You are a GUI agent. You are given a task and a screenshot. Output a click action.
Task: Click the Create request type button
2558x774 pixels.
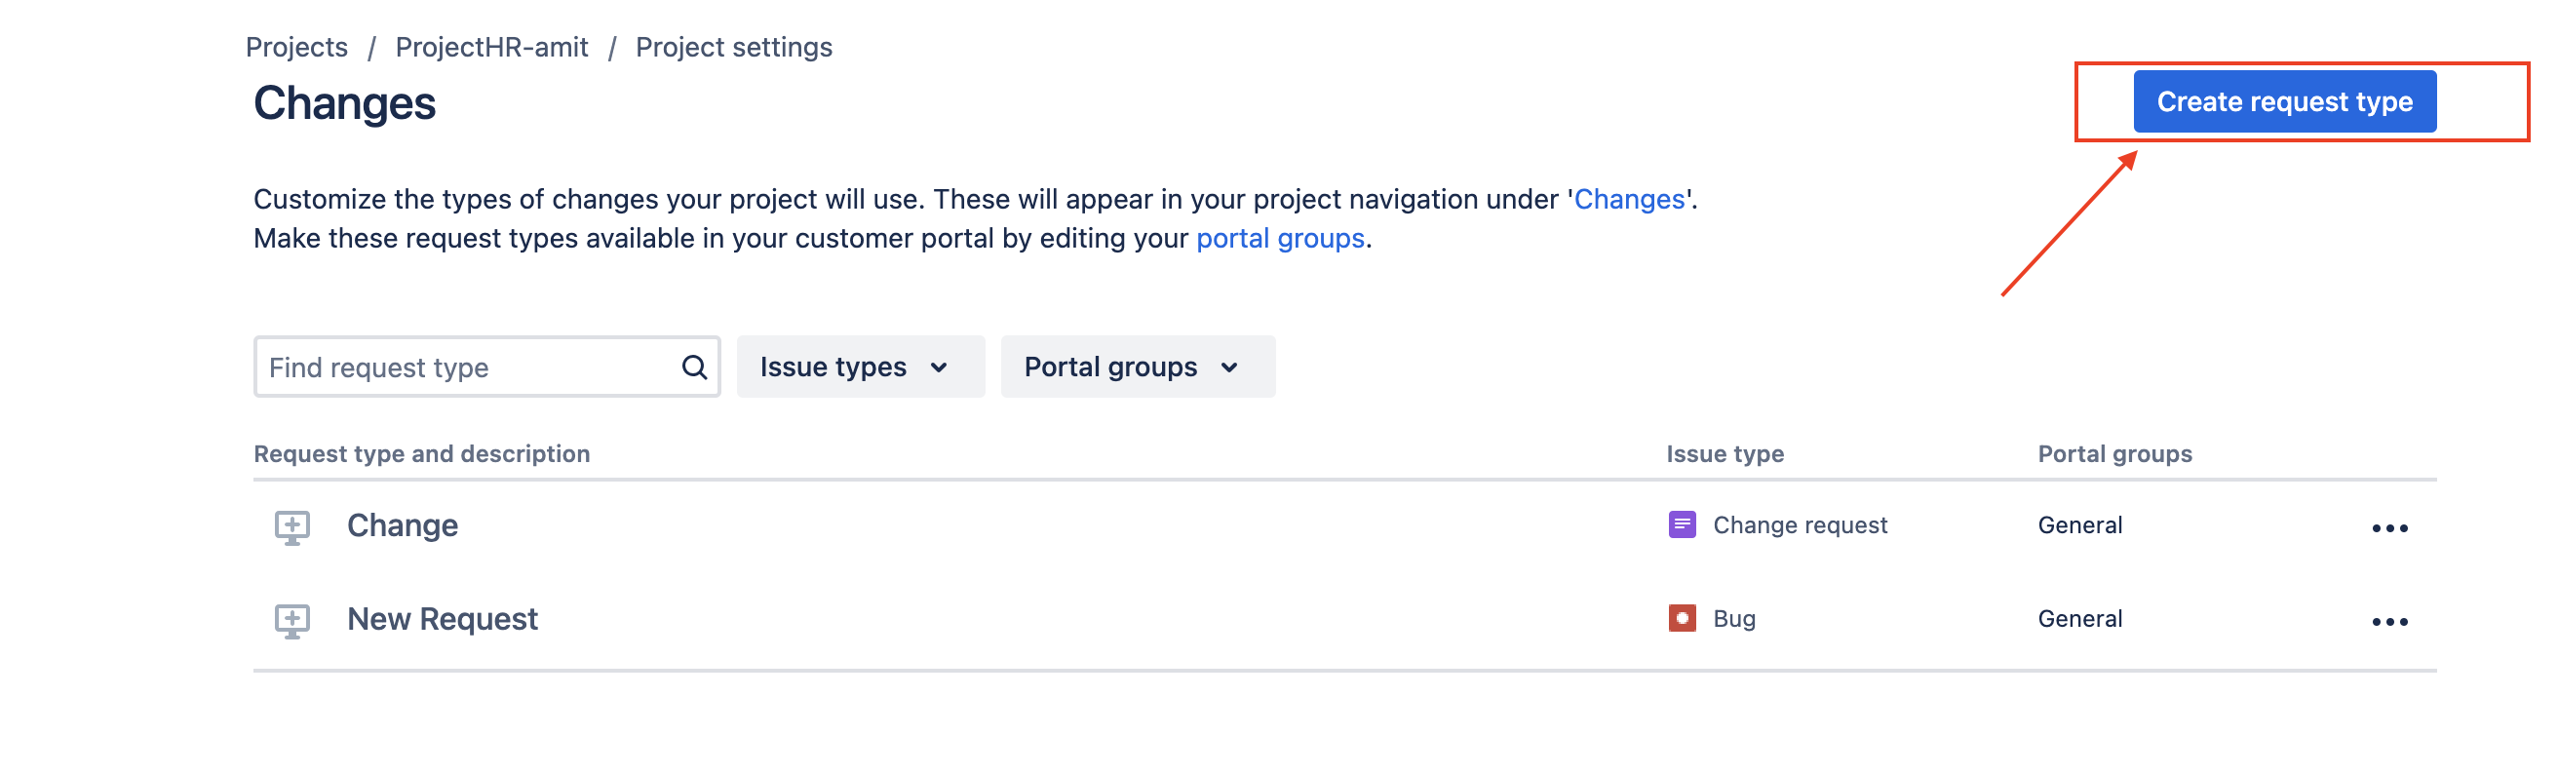[2283, 102]
